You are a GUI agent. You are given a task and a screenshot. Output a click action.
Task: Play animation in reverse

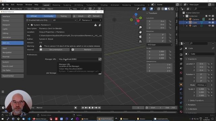(x=89, y=108)
